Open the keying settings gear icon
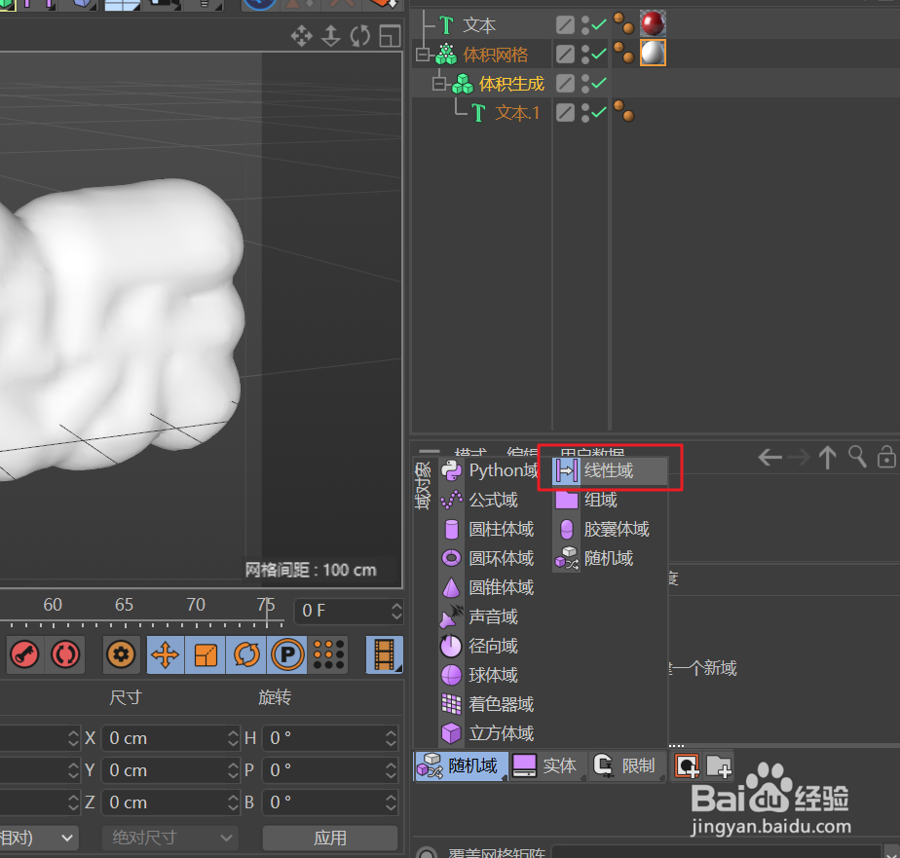 tap(121, 654)
